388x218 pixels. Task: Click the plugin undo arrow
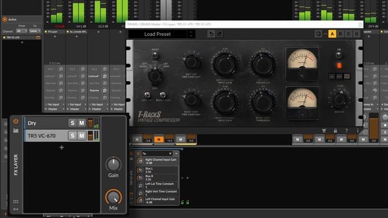click(211, 34)
